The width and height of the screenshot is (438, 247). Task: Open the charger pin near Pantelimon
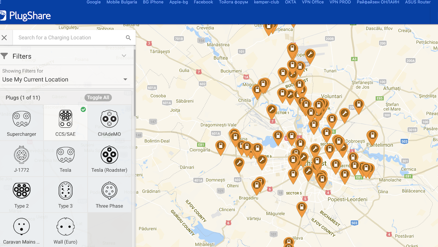coord(372,136)
